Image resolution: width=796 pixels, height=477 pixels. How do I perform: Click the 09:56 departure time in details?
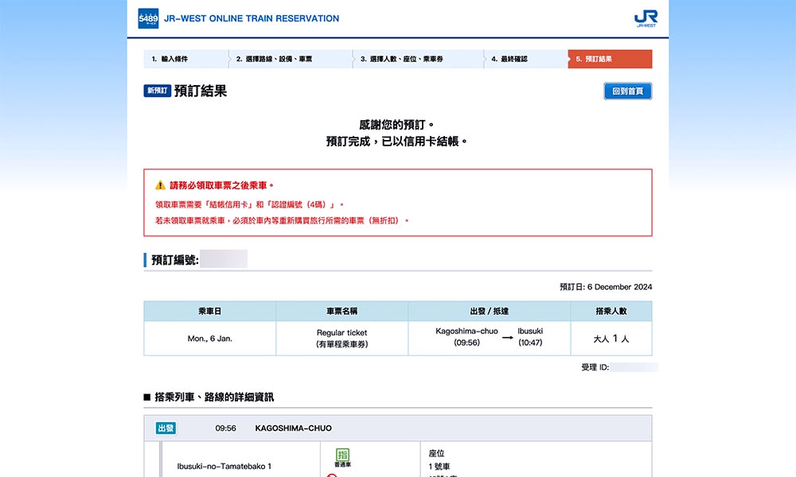(225, 429)
